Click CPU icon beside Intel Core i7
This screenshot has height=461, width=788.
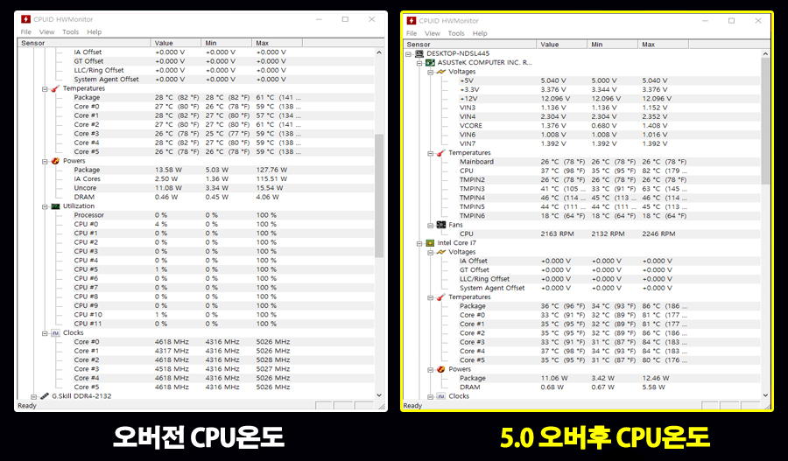click(x=430, y=242)
